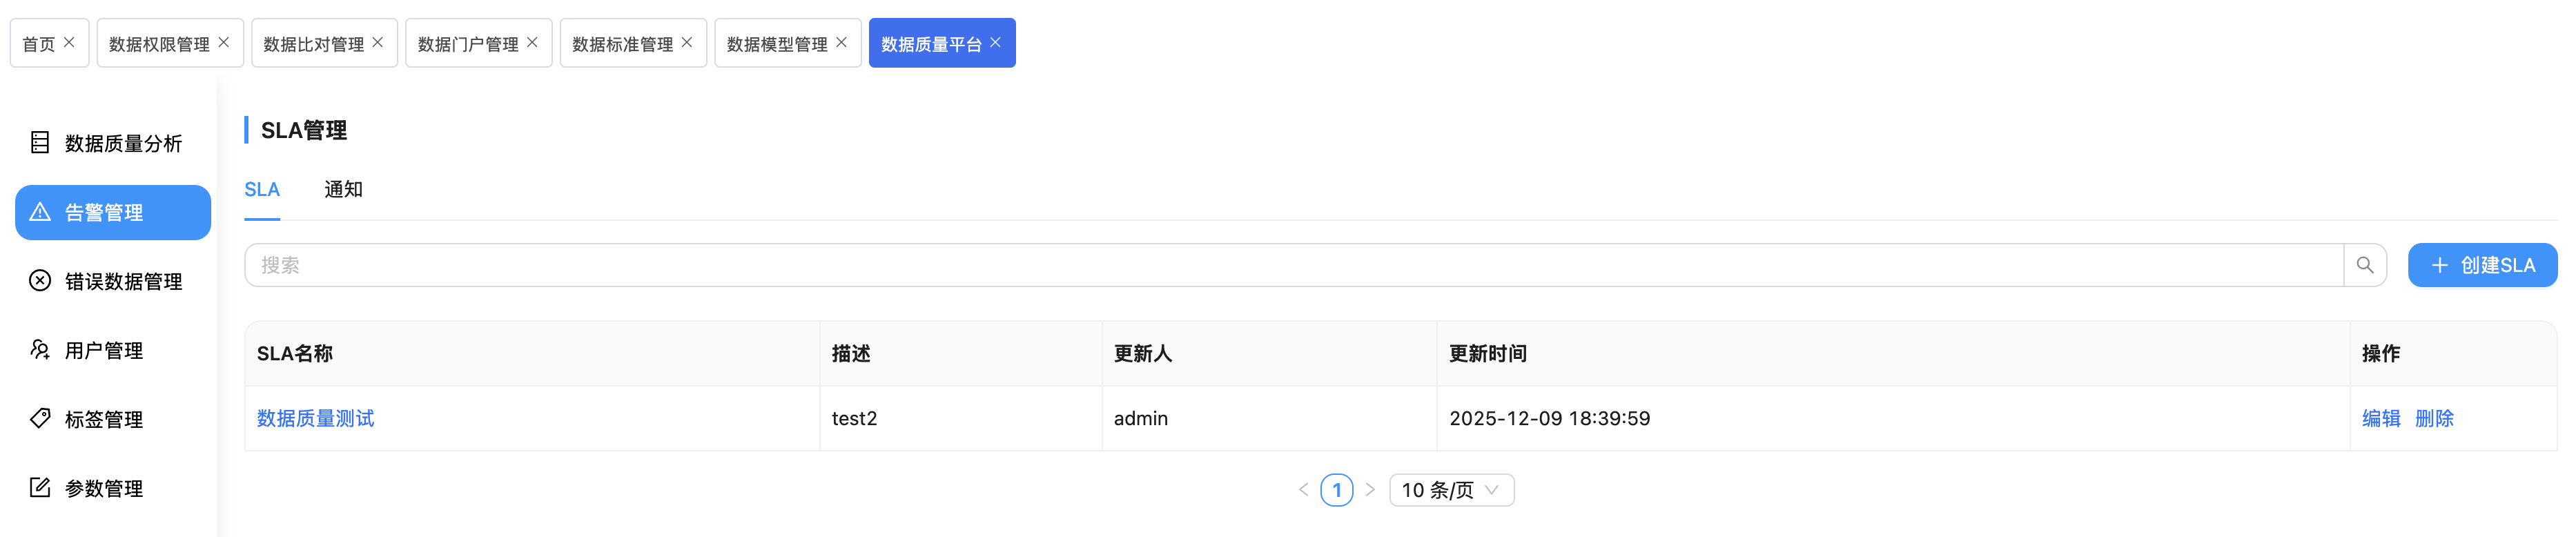
Task: Close the 数据比对管理 tab
Action: [x=378, y=42]
